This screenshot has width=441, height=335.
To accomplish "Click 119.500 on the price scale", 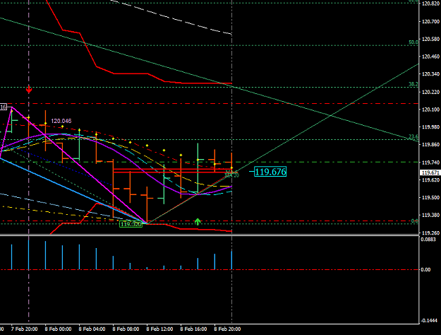I will pyautogui.click(x=431, y=197).
